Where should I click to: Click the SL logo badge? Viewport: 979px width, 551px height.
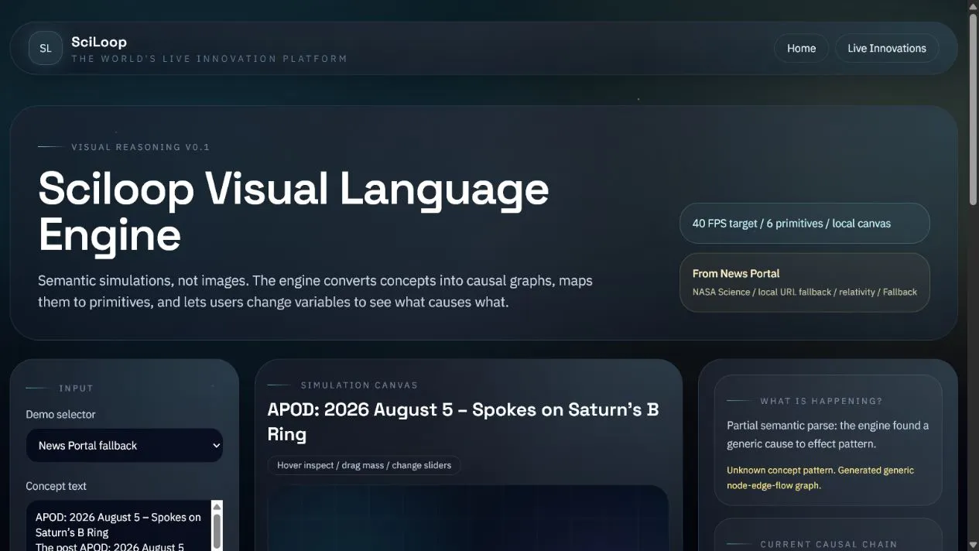click(x=46, y=48)
